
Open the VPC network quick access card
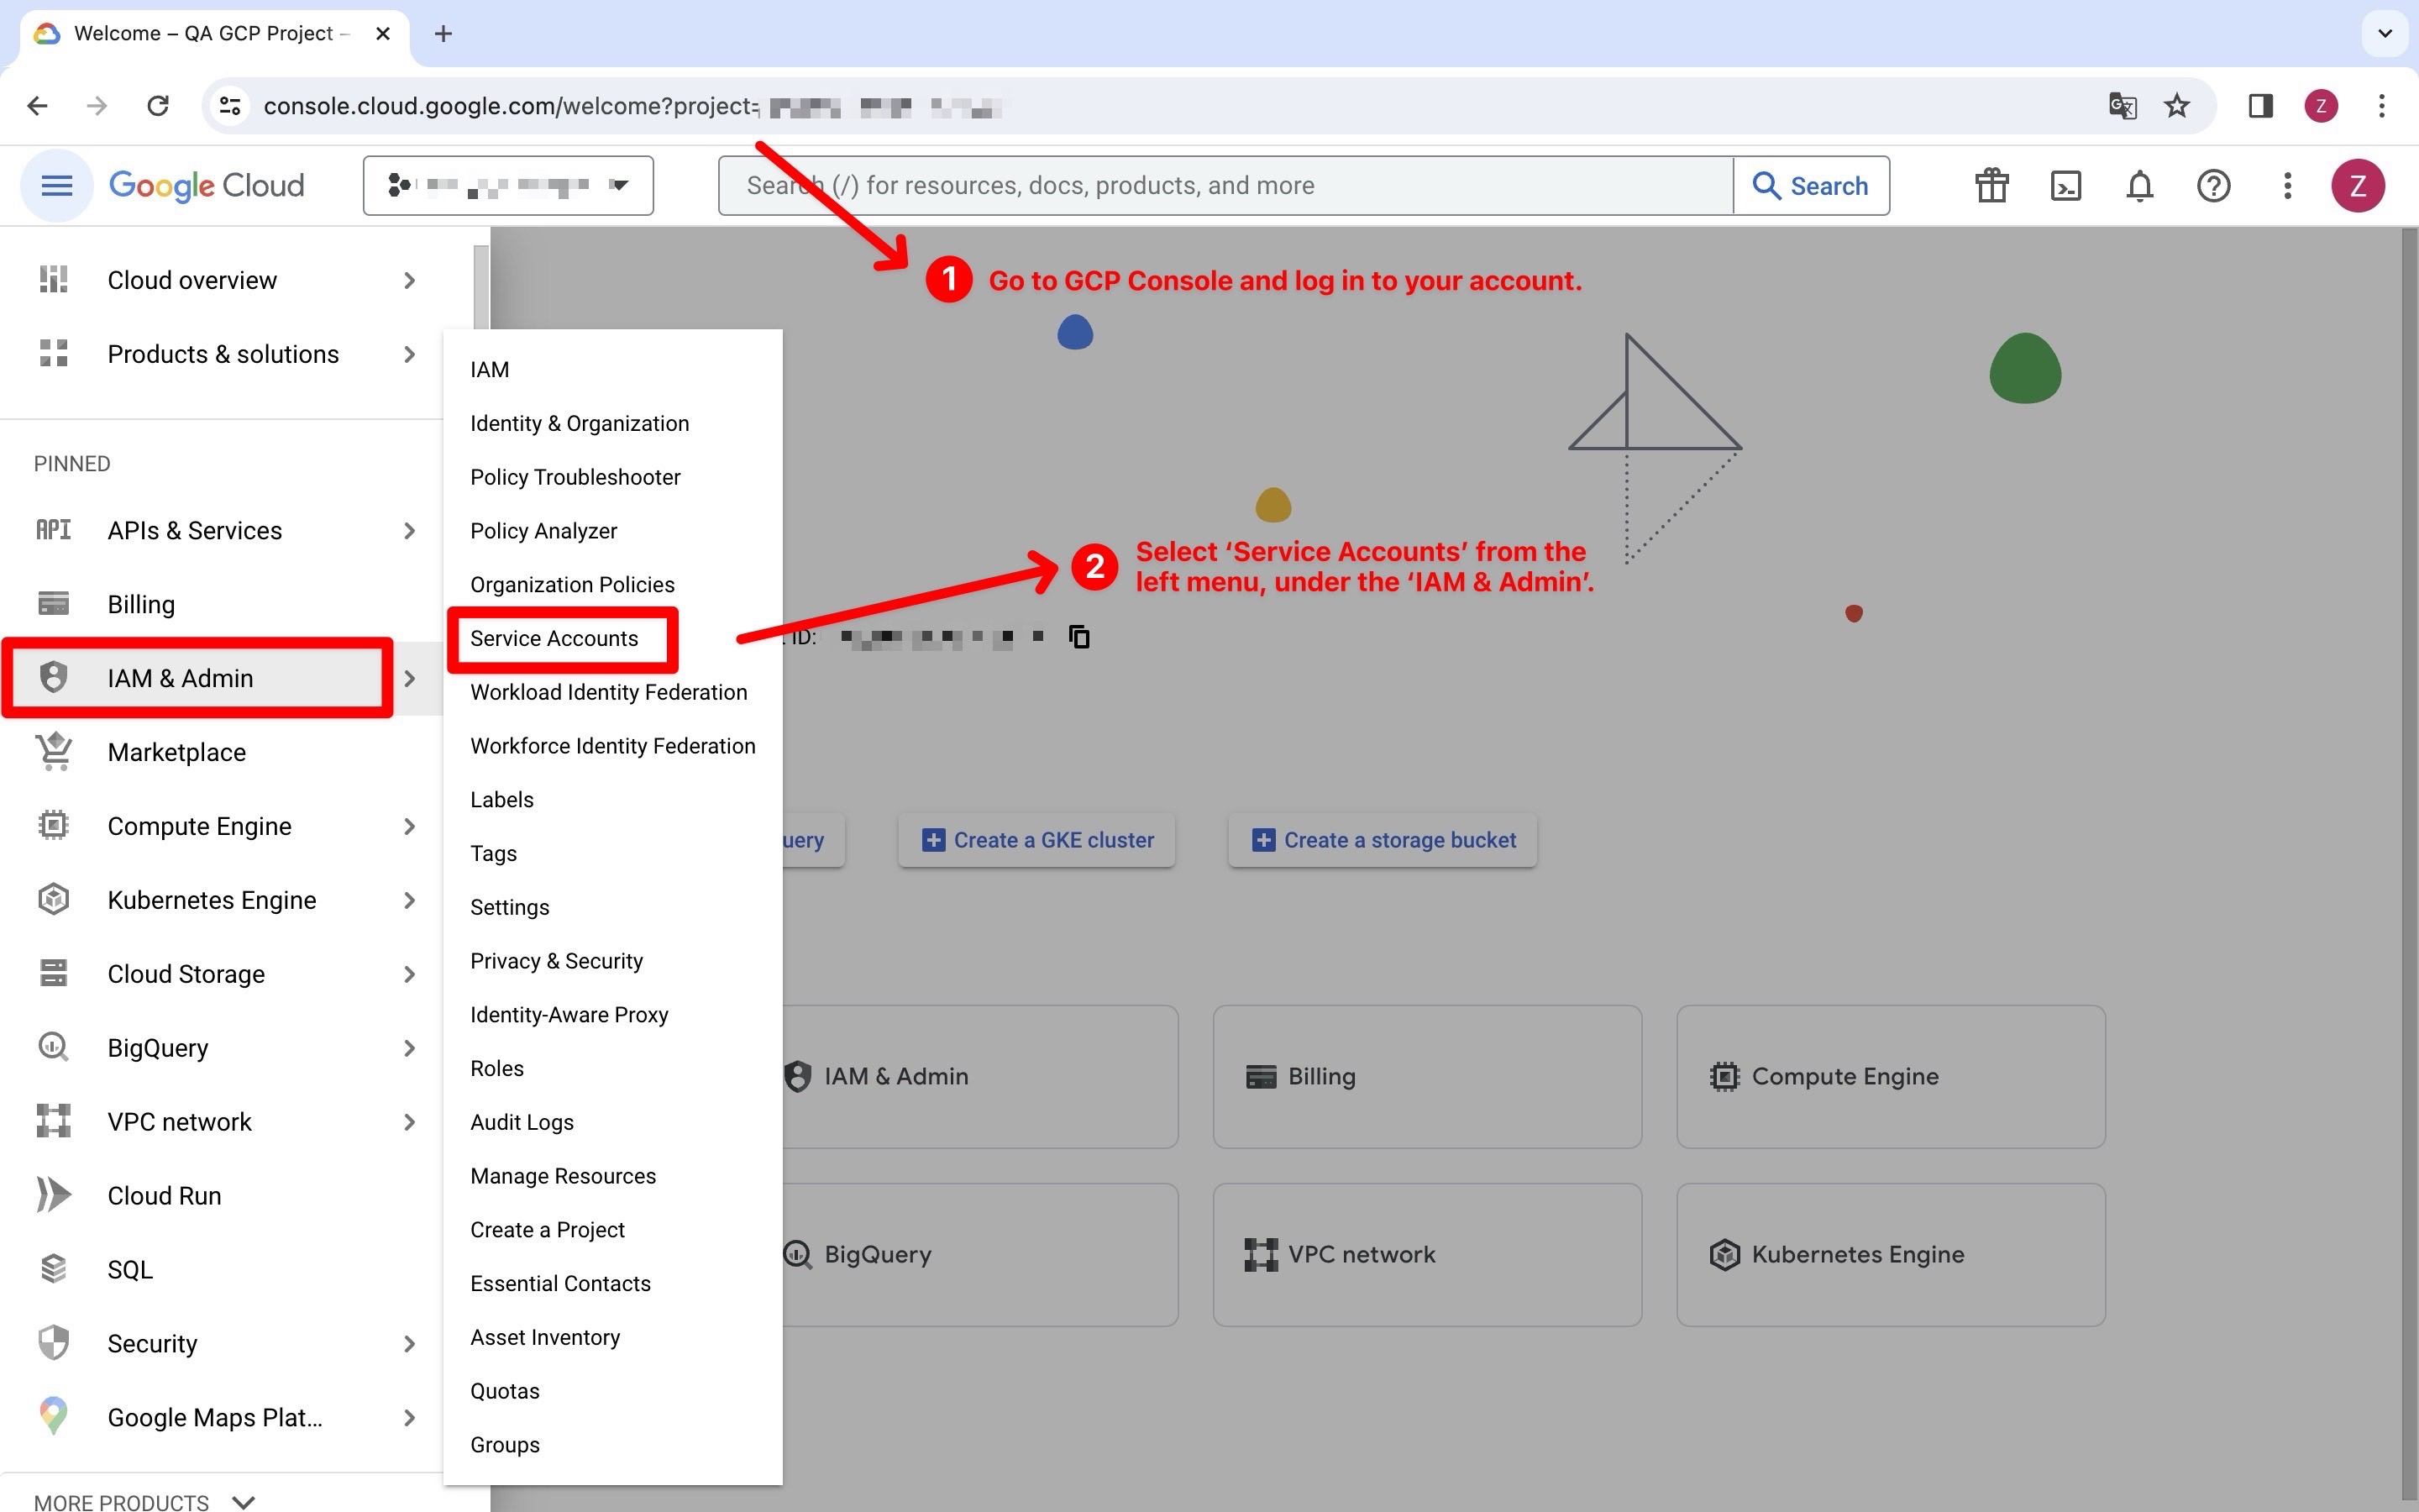pos(1426,1254)
